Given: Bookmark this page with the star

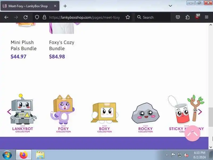Looking at the screenshot, I should pyautogui.click(x=128, y=17).
